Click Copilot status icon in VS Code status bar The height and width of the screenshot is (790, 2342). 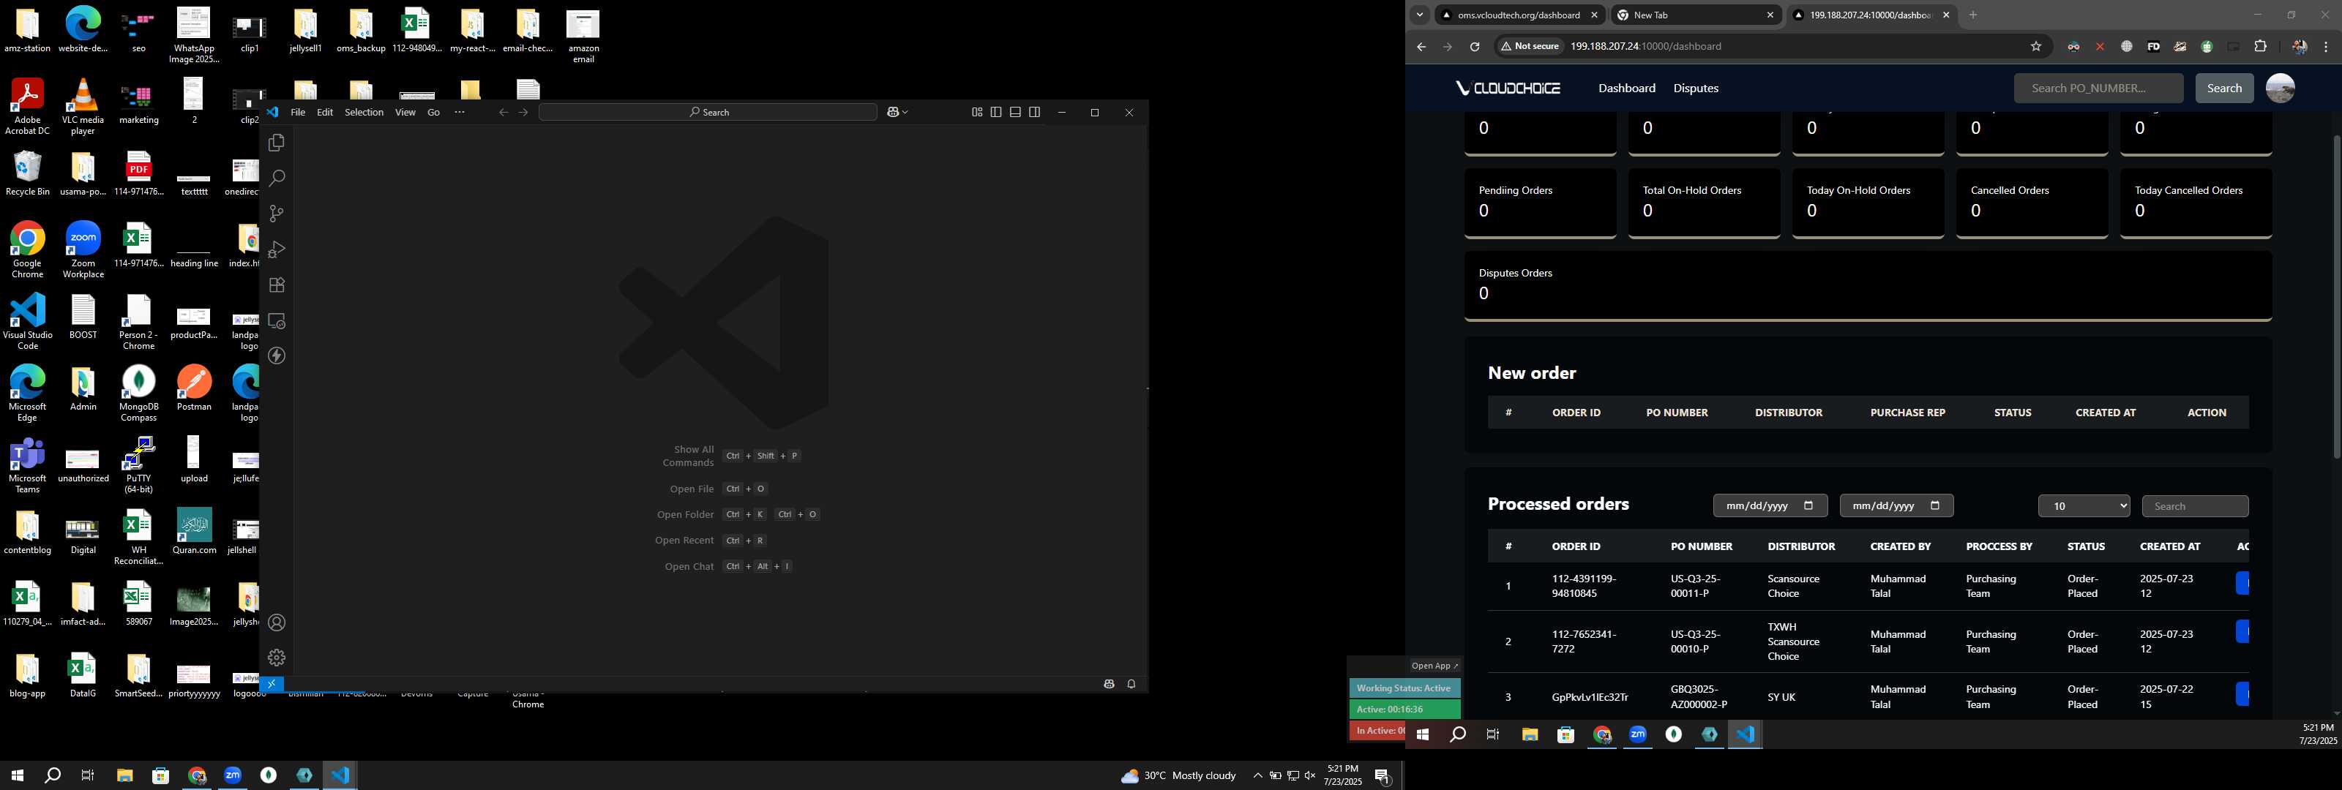(1108, 684)
